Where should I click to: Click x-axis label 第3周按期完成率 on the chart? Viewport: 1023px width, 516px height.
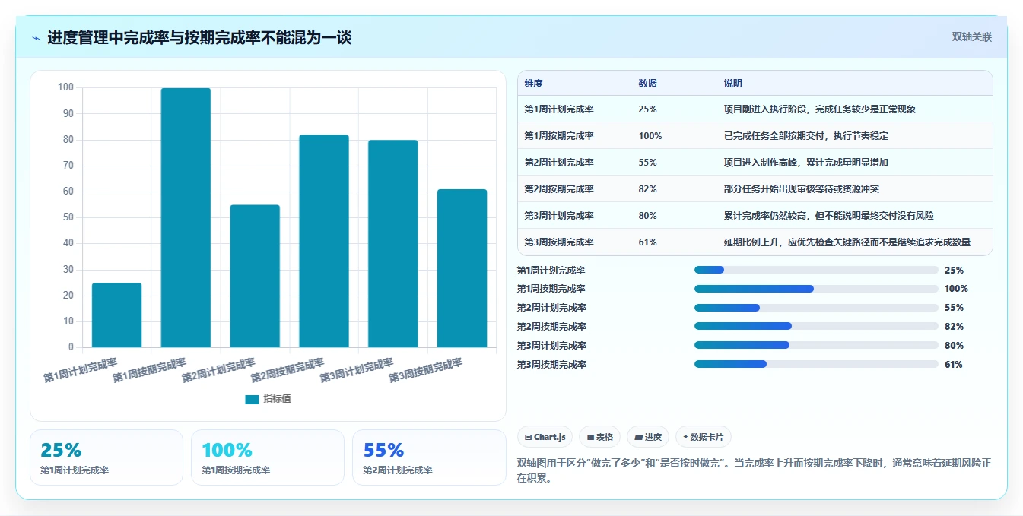tap(427, 369)
